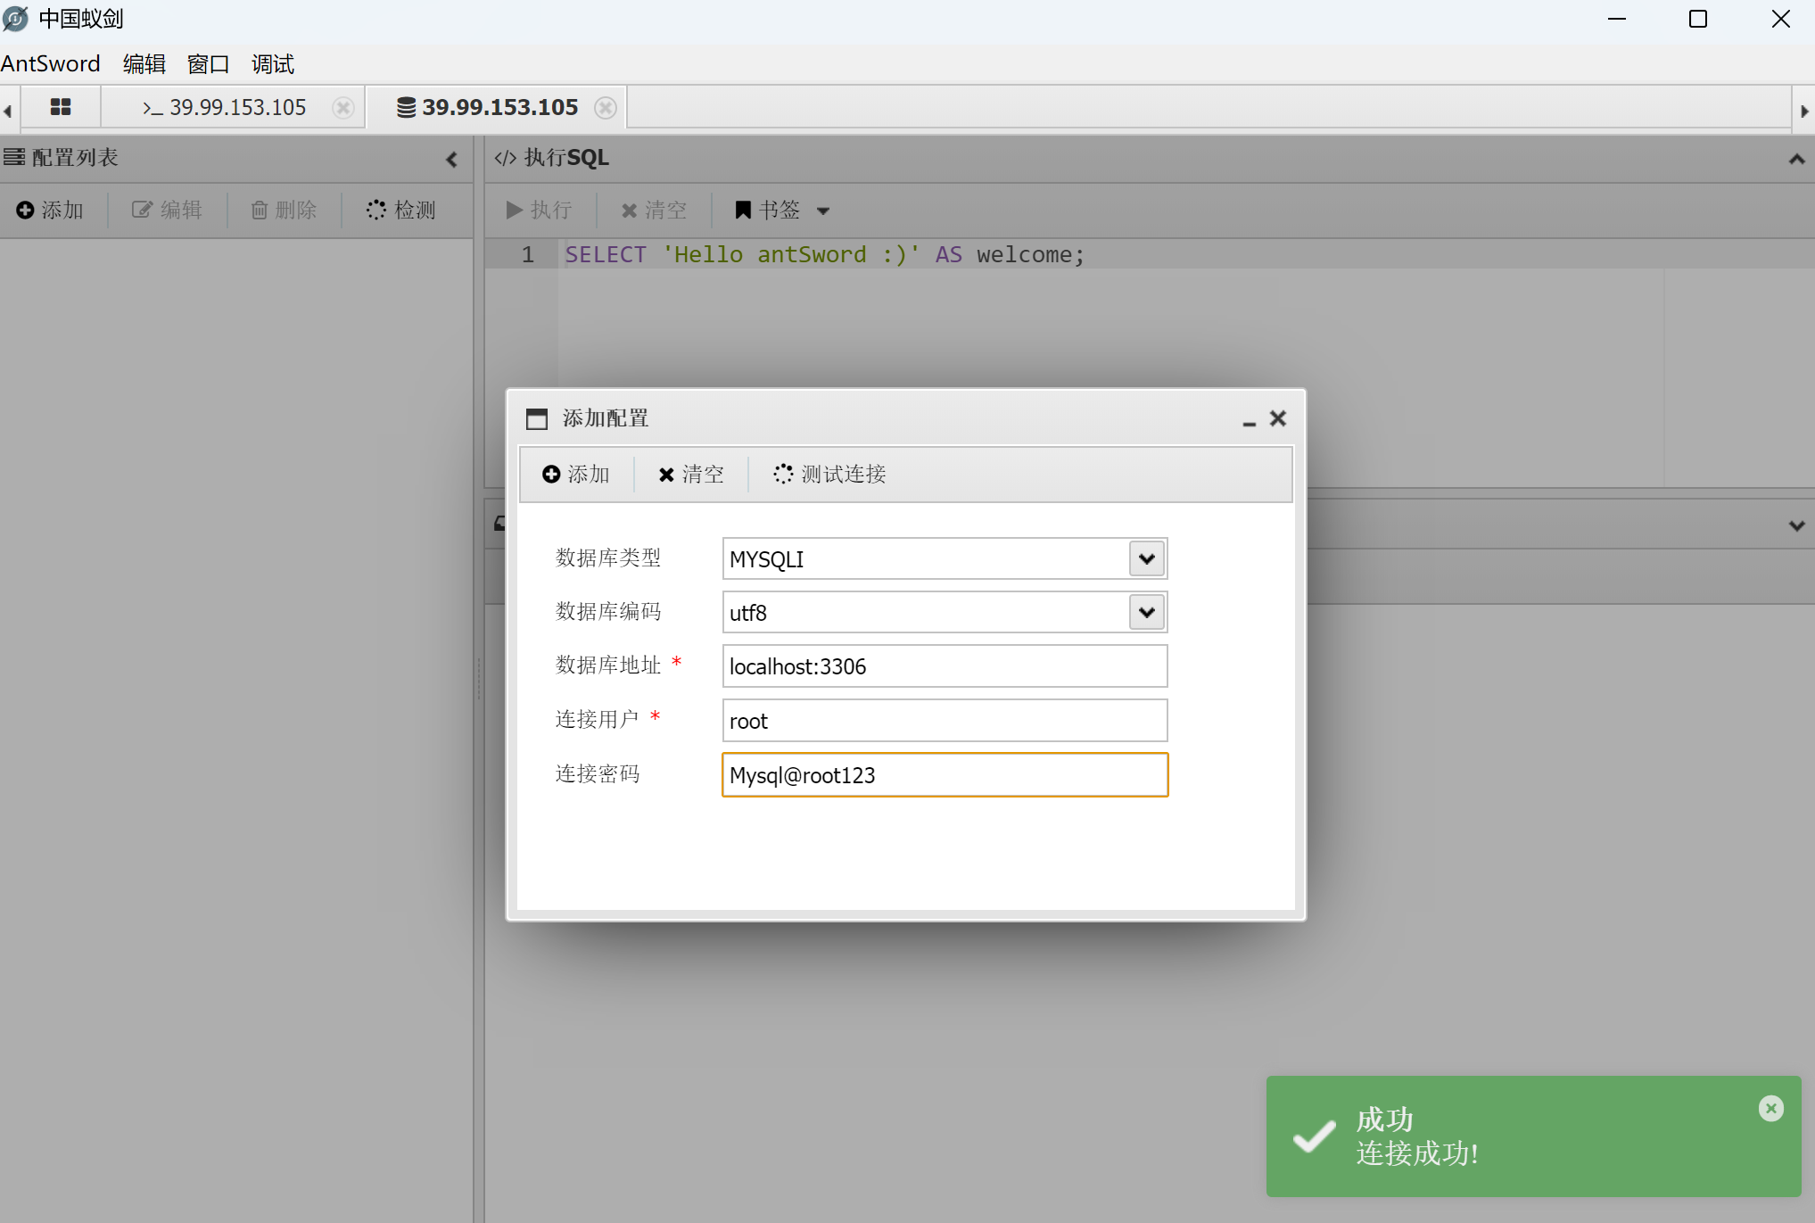Open the 数据库类型 MYSQLI dropdown
1815x1223 pixels.
coord(1146,558)
